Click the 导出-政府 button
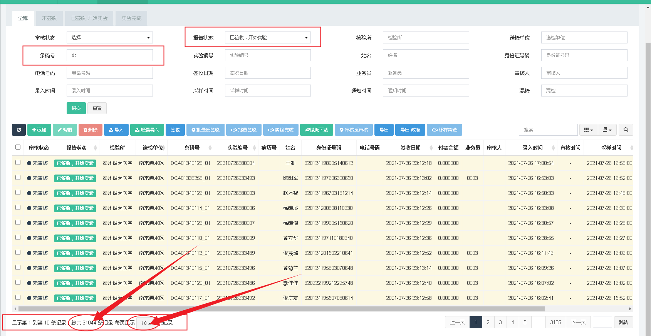 tap(410, 130)
